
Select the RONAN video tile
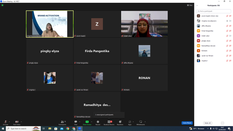[144, 78]
